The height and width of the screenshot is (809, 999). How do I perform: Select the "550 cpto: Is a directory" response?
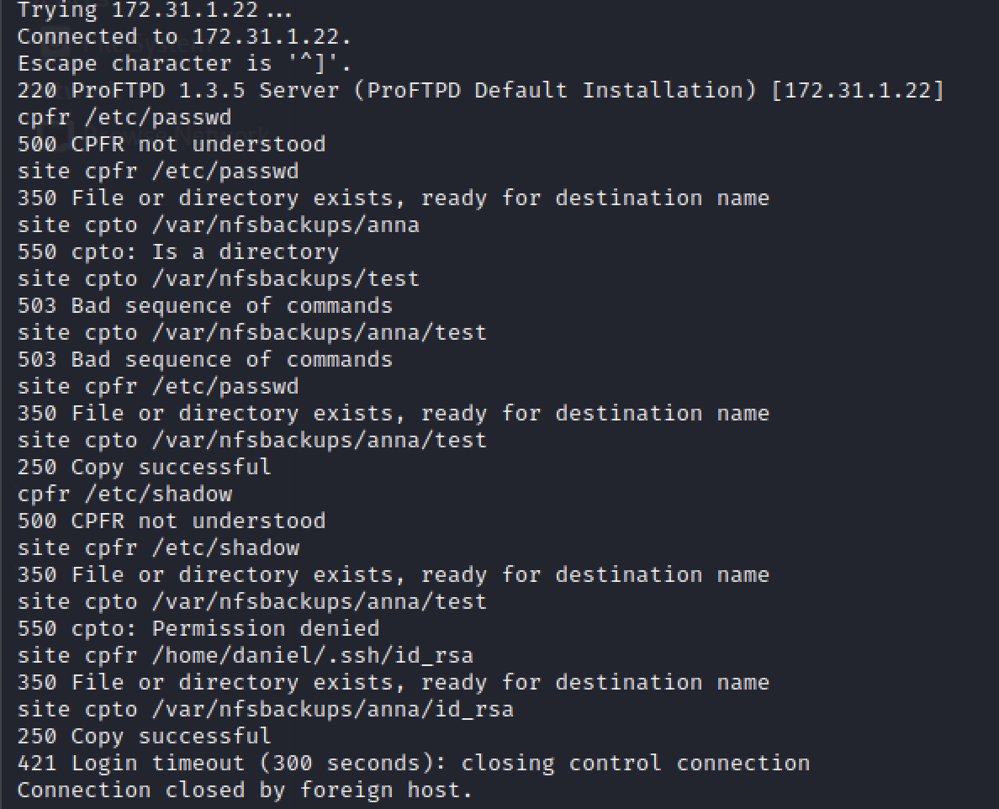177,252
